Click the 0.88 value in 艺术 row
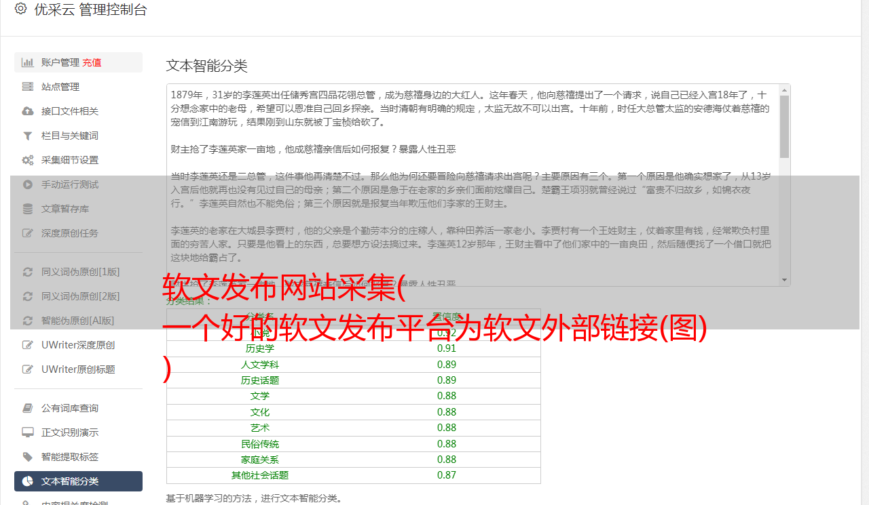The height and width of the screenshot is (505, 869). tap(447, 428)
